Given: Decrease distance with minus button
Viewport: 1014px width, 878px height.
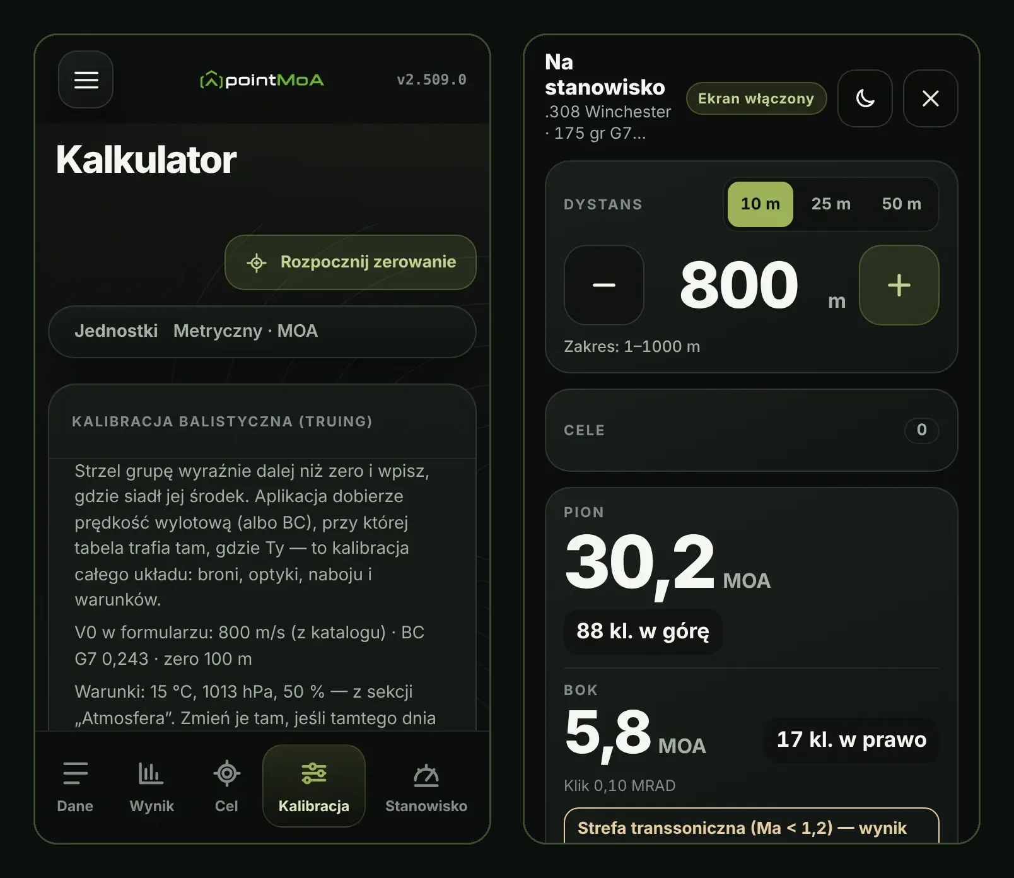Looking at the screenshot, I should [x=604, y=285].
